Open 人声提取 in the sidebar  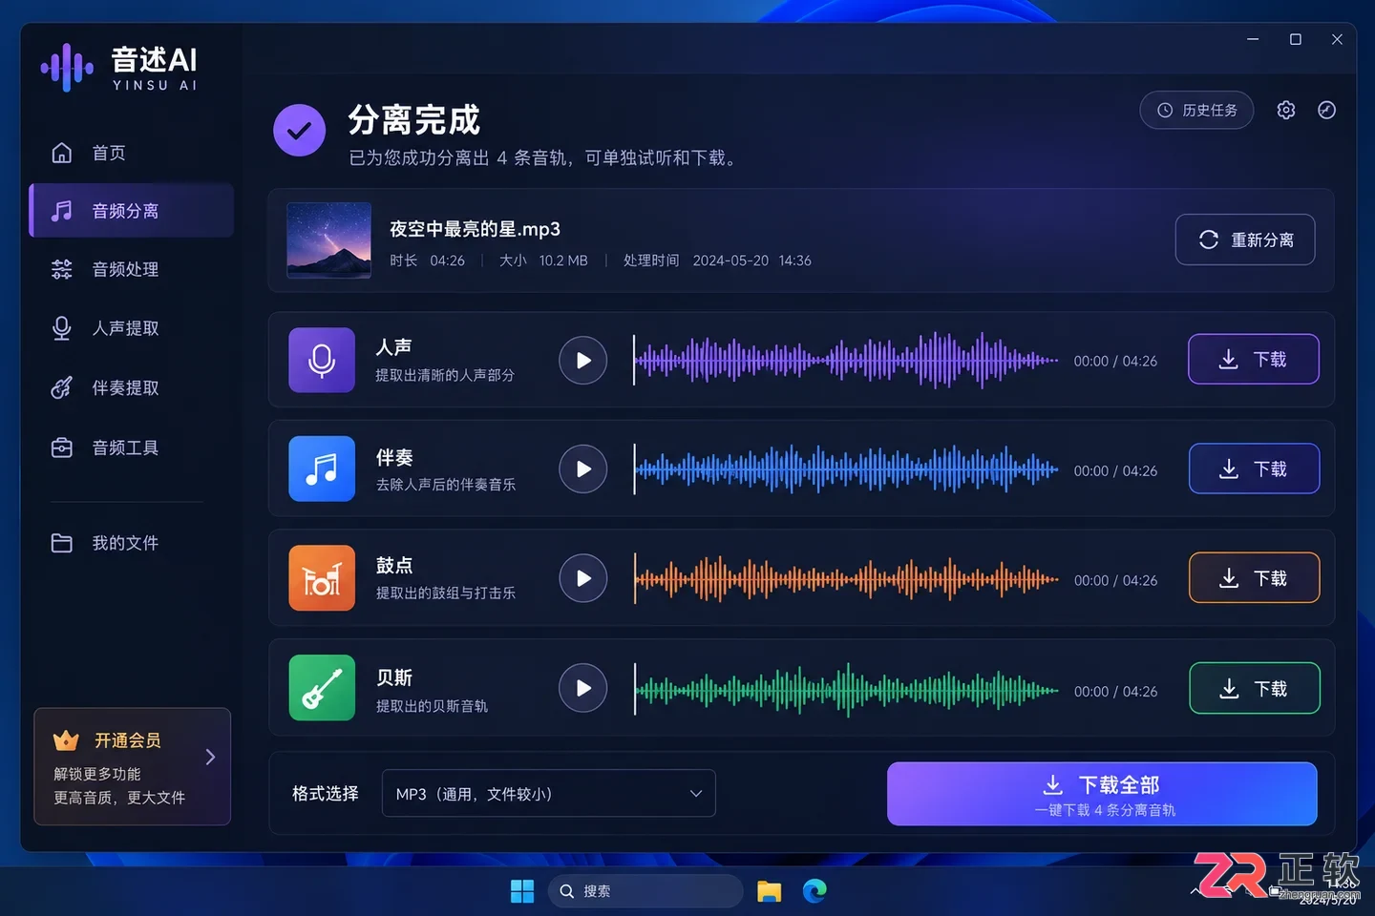point(132,328)
